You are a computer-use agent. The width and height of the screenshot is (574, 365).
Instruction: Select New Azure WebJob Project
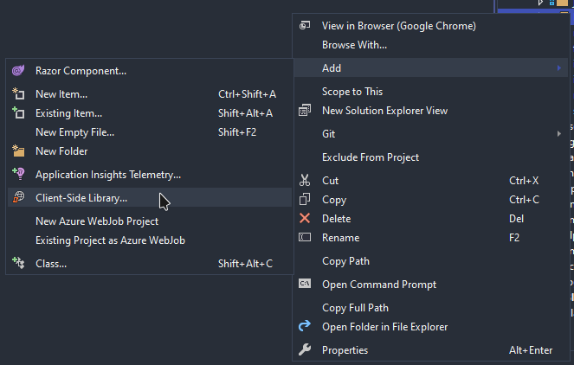(x=150, y=221)
